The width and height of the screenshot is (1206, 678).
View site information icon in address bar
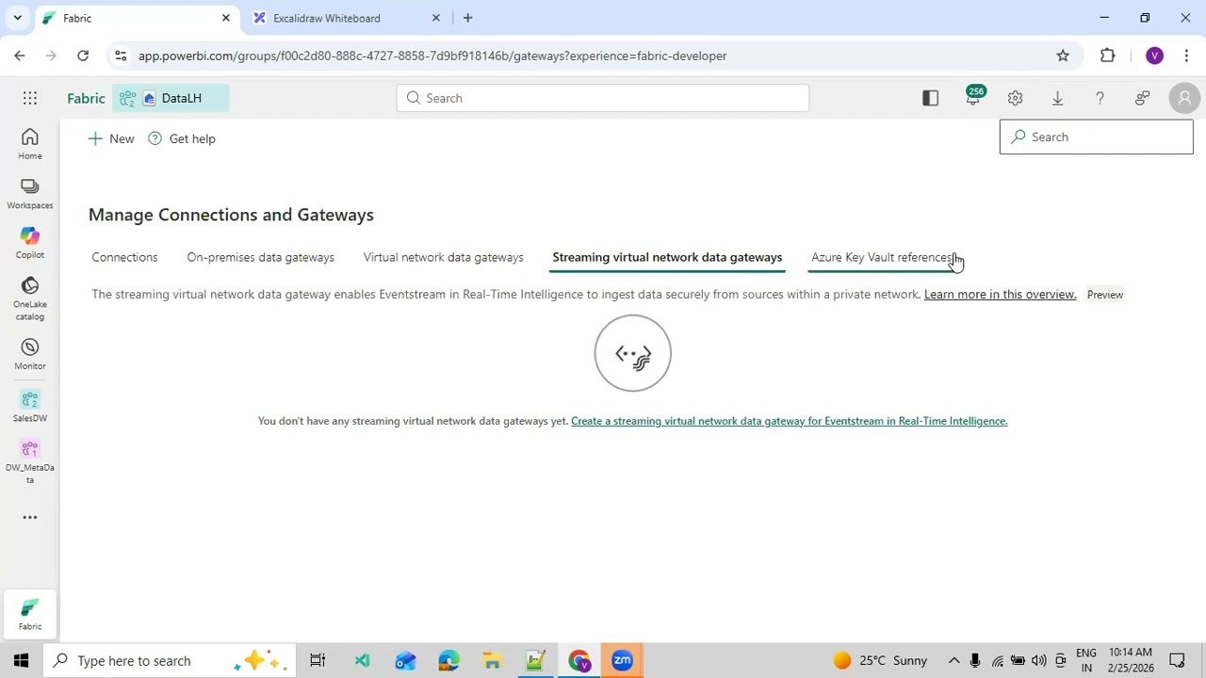tap(121, 56)
